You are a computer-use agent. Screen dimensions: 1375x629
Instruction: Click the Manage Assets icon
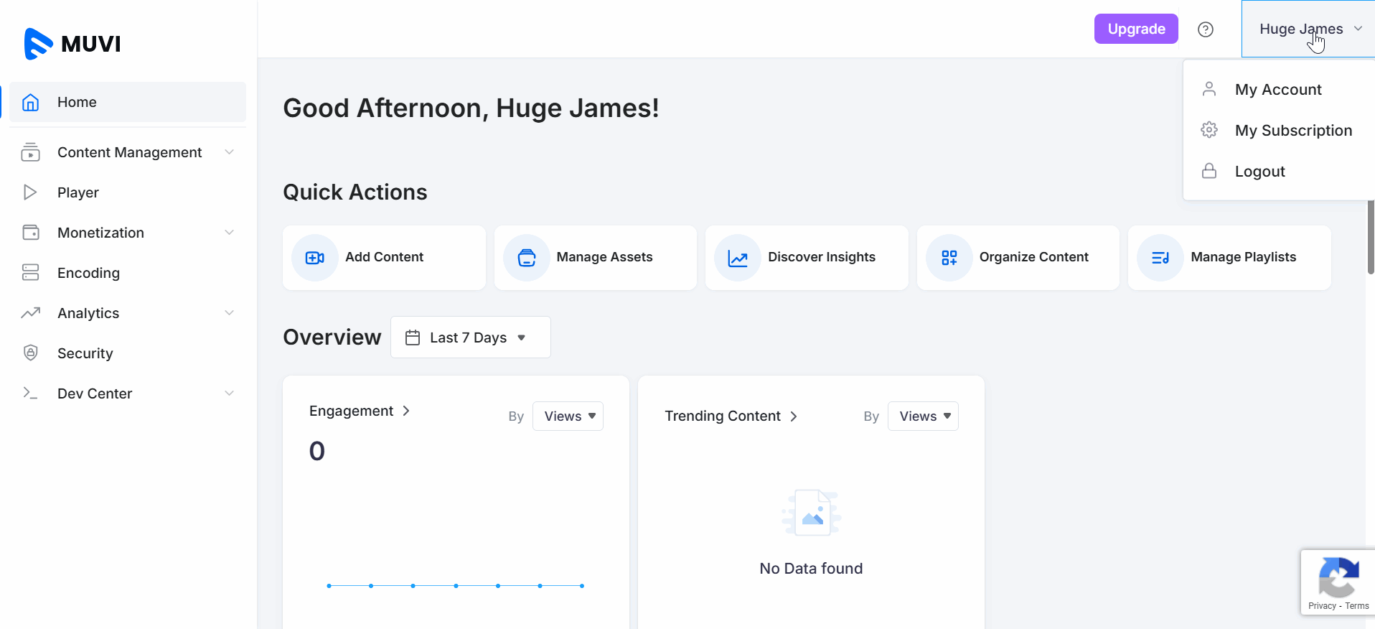click(527, 258)
